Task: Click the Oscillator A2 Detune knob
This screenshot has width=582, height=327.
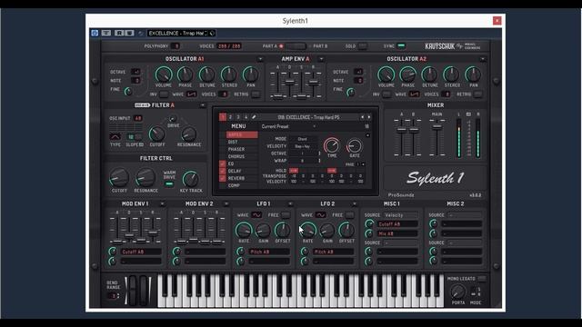Action: pos(429,74)
